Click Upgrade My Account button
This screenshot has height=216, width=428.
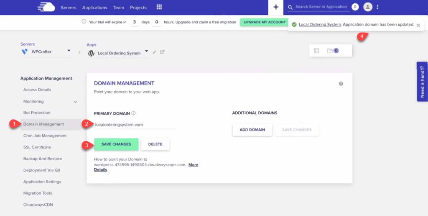pyautogui.click(x=265, y=22)
